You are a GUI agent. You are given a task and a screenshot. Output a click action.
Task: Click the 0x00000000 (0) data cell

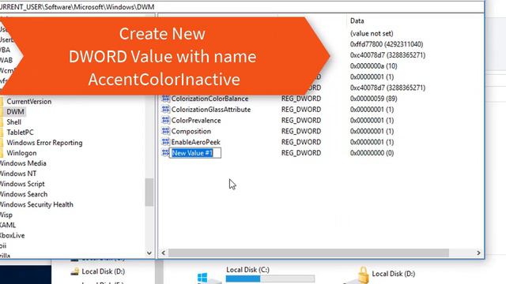tap(372, 153)
